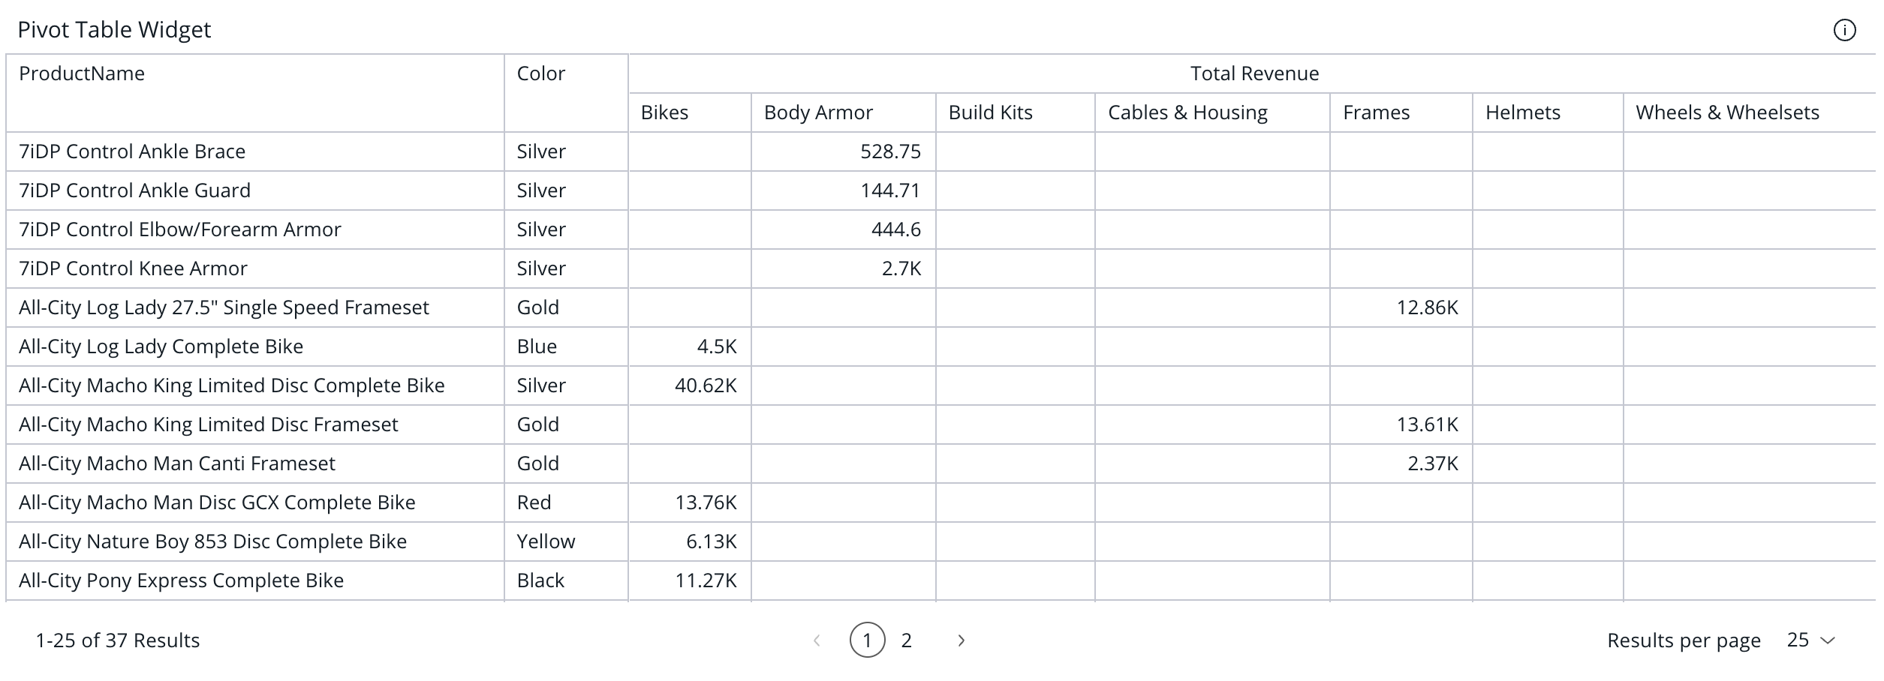Image resolution: width=1884 pixels, height=681 pixels.
Task: Select All-City Pony Express Complete Bike row
Action: [181, 580]
